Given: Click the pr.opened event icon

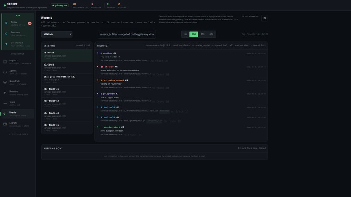Looking at the screenshot, I should [101, 94].
